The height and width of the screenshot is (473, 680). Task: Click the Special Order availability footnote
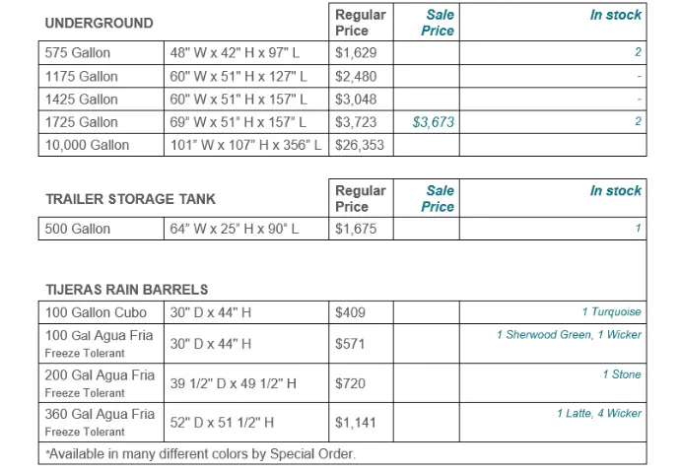(200, 454)
